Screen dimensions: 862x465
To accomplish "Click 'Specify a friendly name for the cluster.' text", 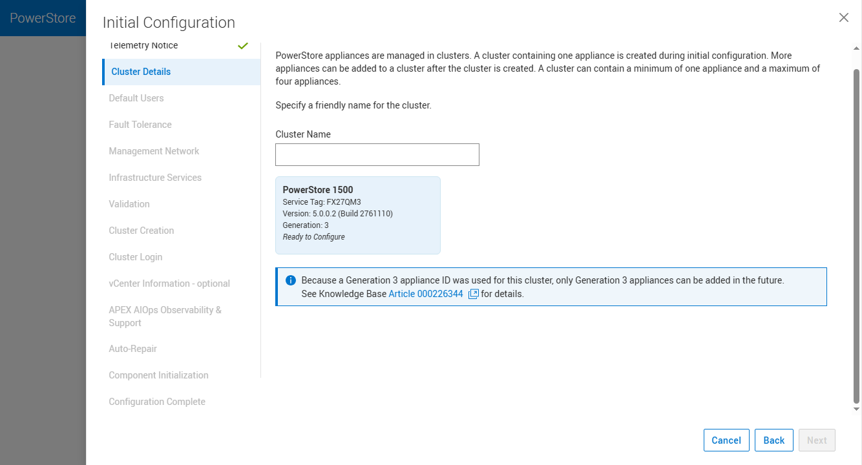I will [x=353, y=105].
